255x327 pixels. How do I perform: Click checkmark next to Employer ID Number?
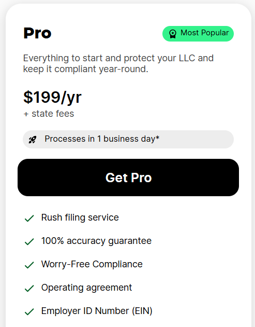[29, 311]
